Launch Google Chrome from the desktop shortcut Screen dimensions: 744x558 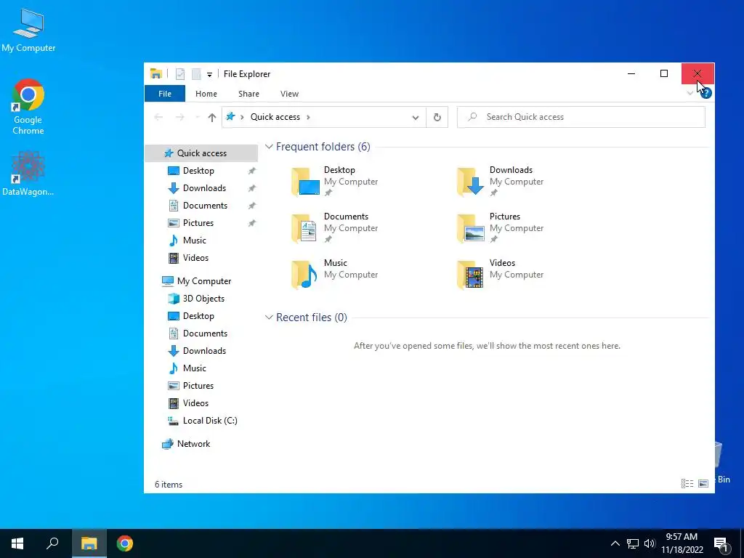[28, 107]
